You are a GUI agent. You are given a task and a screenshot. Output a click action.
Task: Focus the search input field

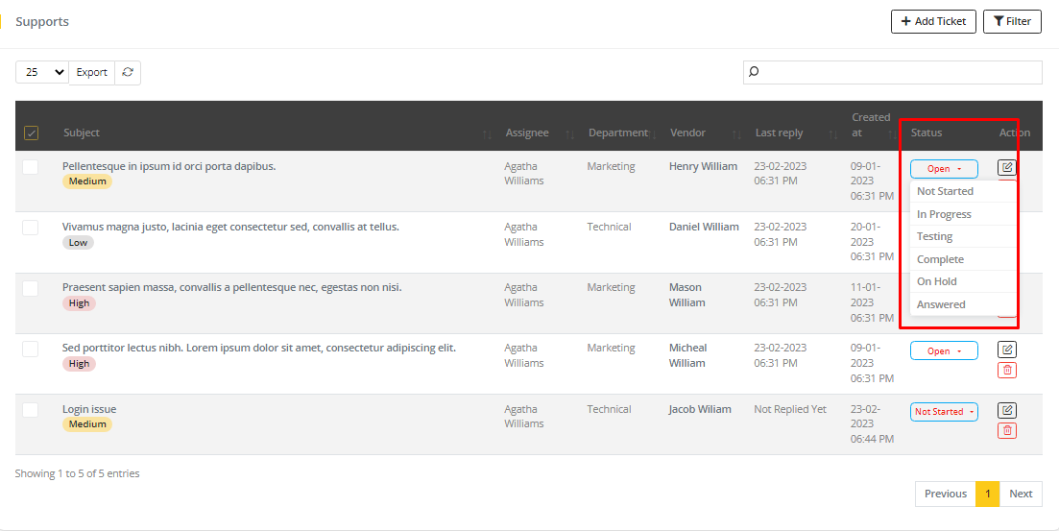coord(893,72)
